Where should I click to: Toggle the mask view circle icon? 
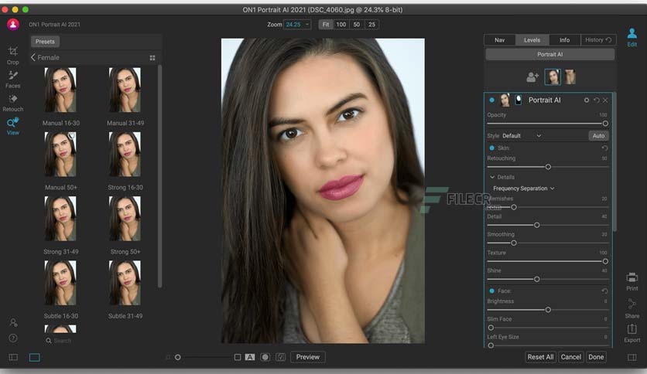(265, 357)
